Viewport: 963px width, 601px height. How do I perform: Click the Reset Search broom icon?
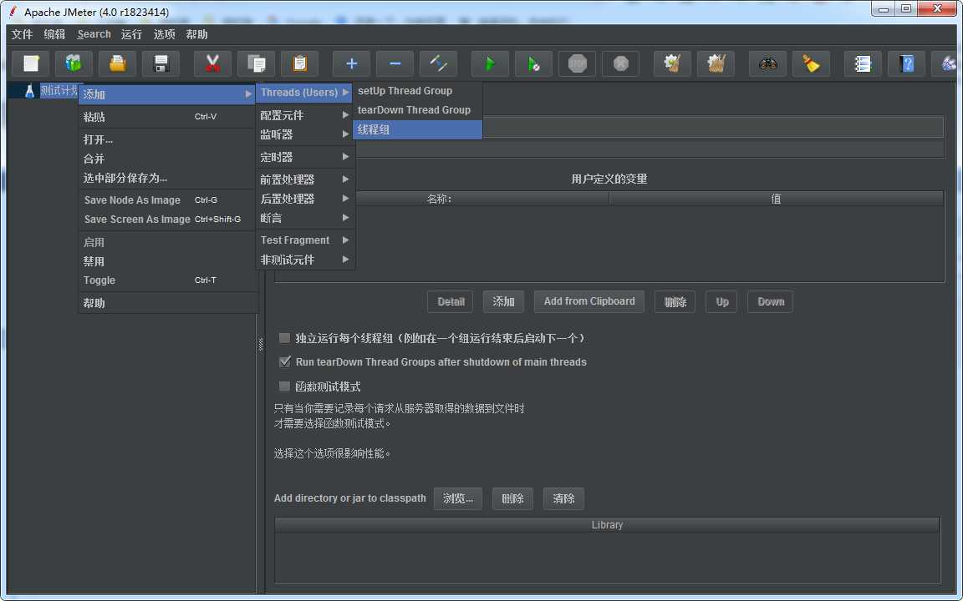pos(812,63)
